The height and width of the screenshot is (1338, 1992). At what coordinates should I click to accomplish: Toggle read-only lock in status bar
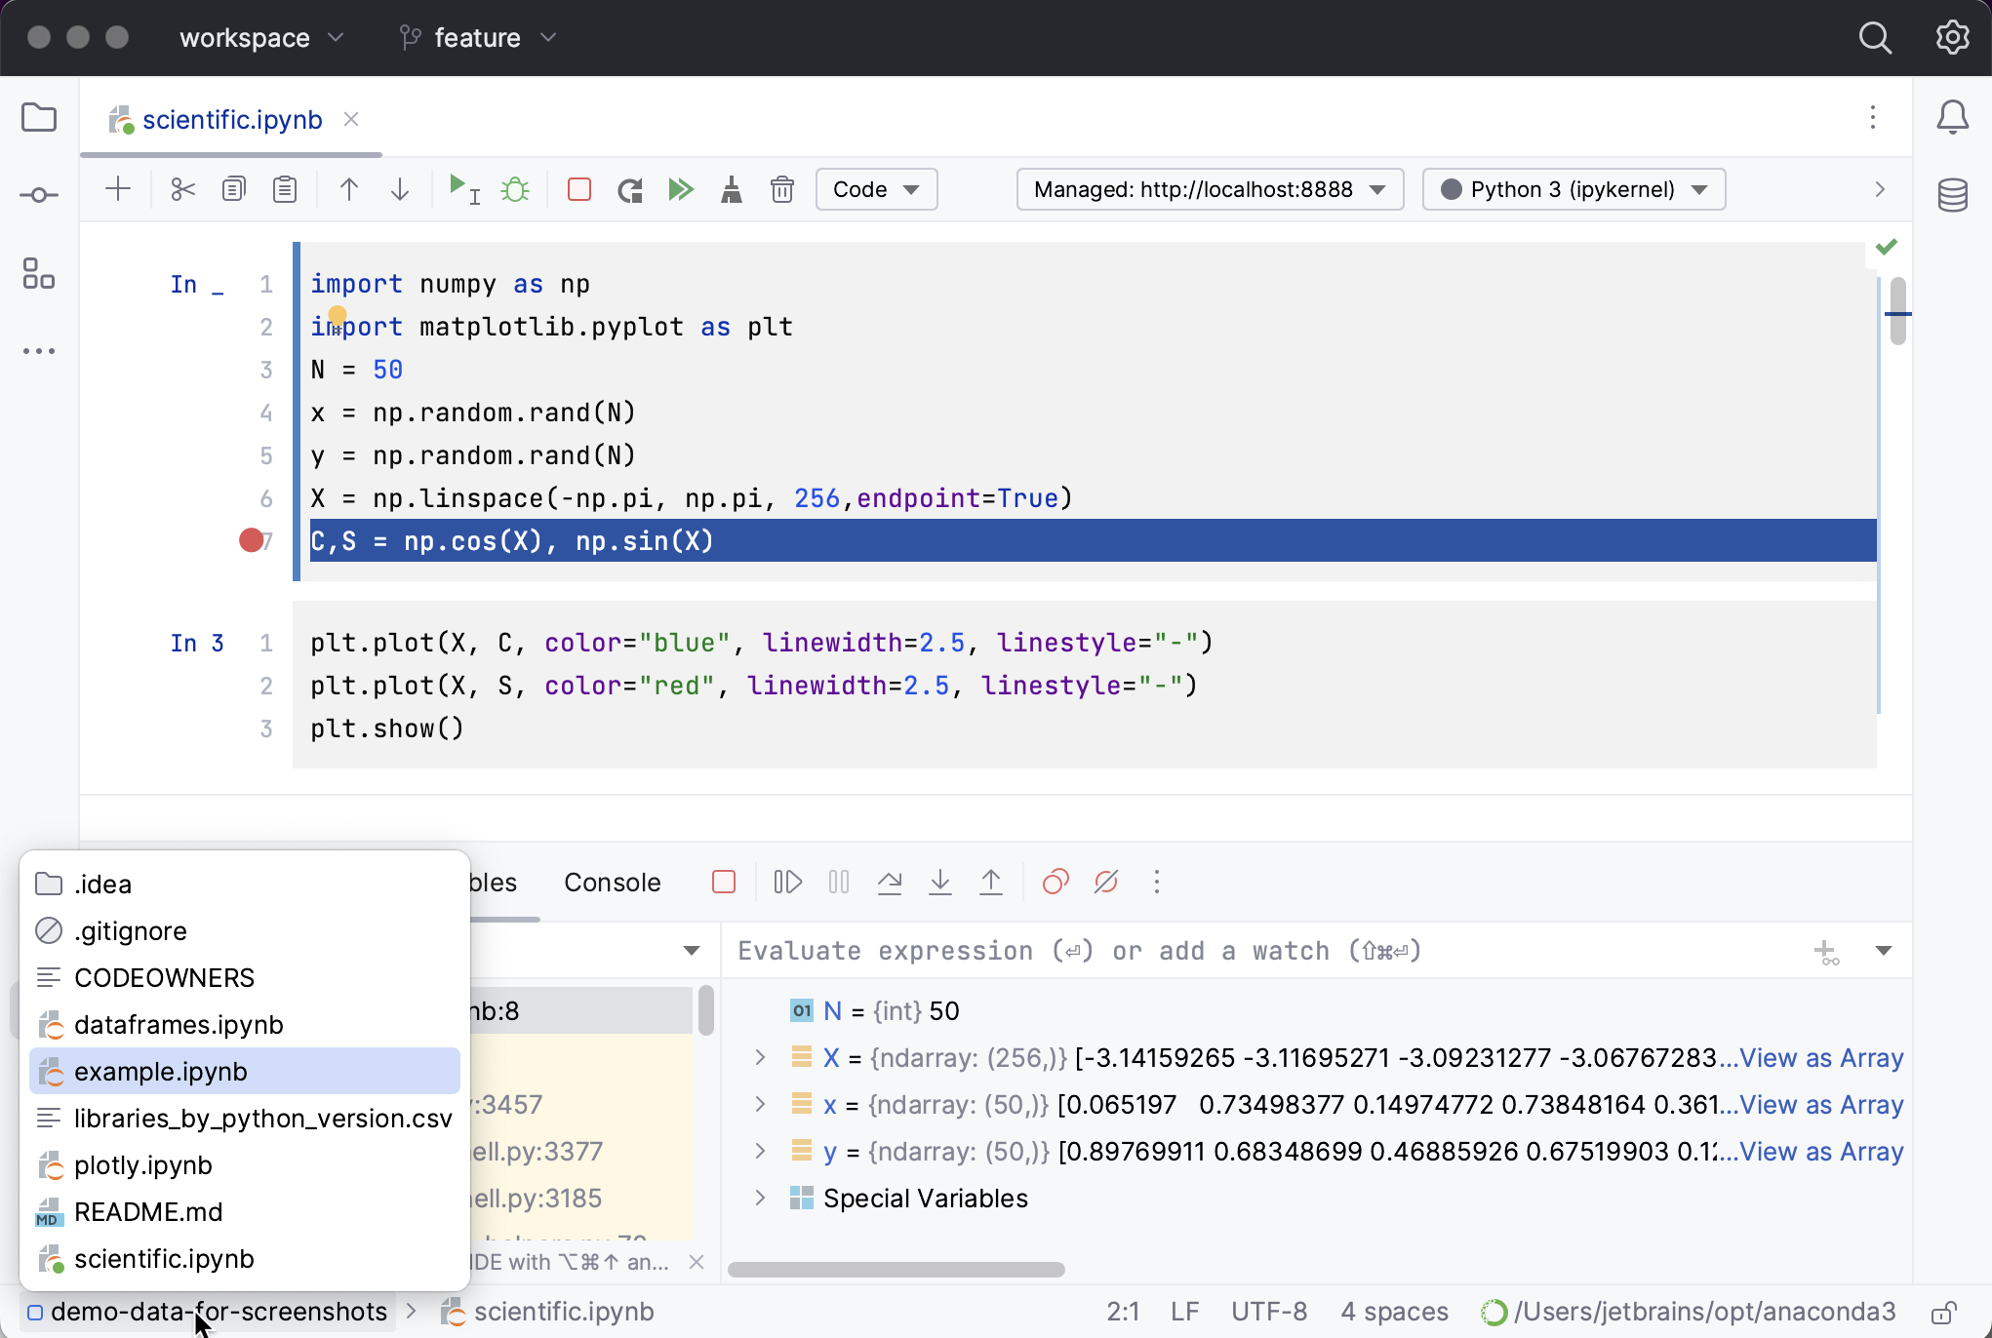[1945, 1313]
